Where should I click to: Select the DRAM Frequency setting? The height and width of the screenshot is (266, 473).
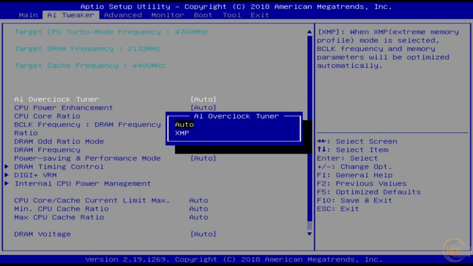47,150
